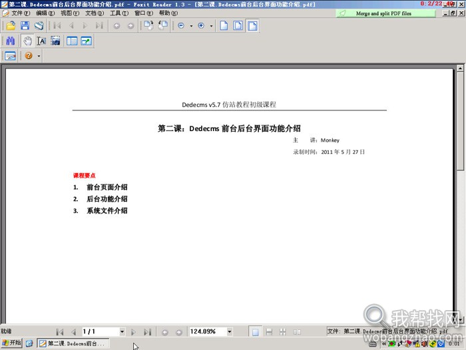Set fit width page view

click(252, 26)
